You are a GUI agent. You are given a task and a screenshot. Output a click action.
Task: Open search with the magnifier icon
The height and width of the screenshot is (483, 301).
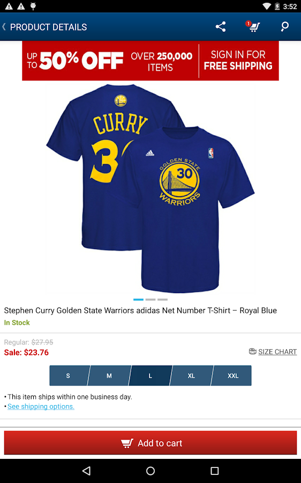tap(285, 27)
